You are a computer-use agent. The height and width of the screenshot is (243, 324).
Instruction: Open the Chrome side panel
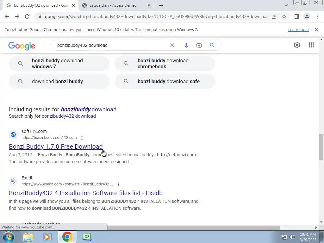coord(297,16)
